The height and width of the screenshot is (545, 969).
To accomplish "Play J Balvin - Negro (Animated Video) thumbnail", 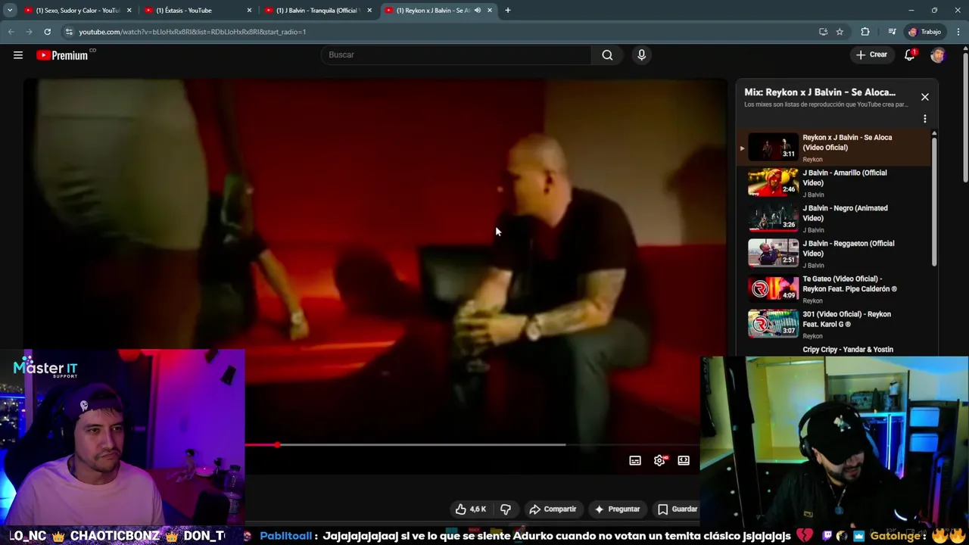I will pyautogui.click(x=773, y=218).
